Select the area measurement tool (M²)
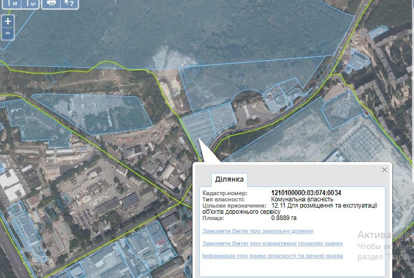The height and width of the screenshot is (278, 414). (x=29, y=3)
